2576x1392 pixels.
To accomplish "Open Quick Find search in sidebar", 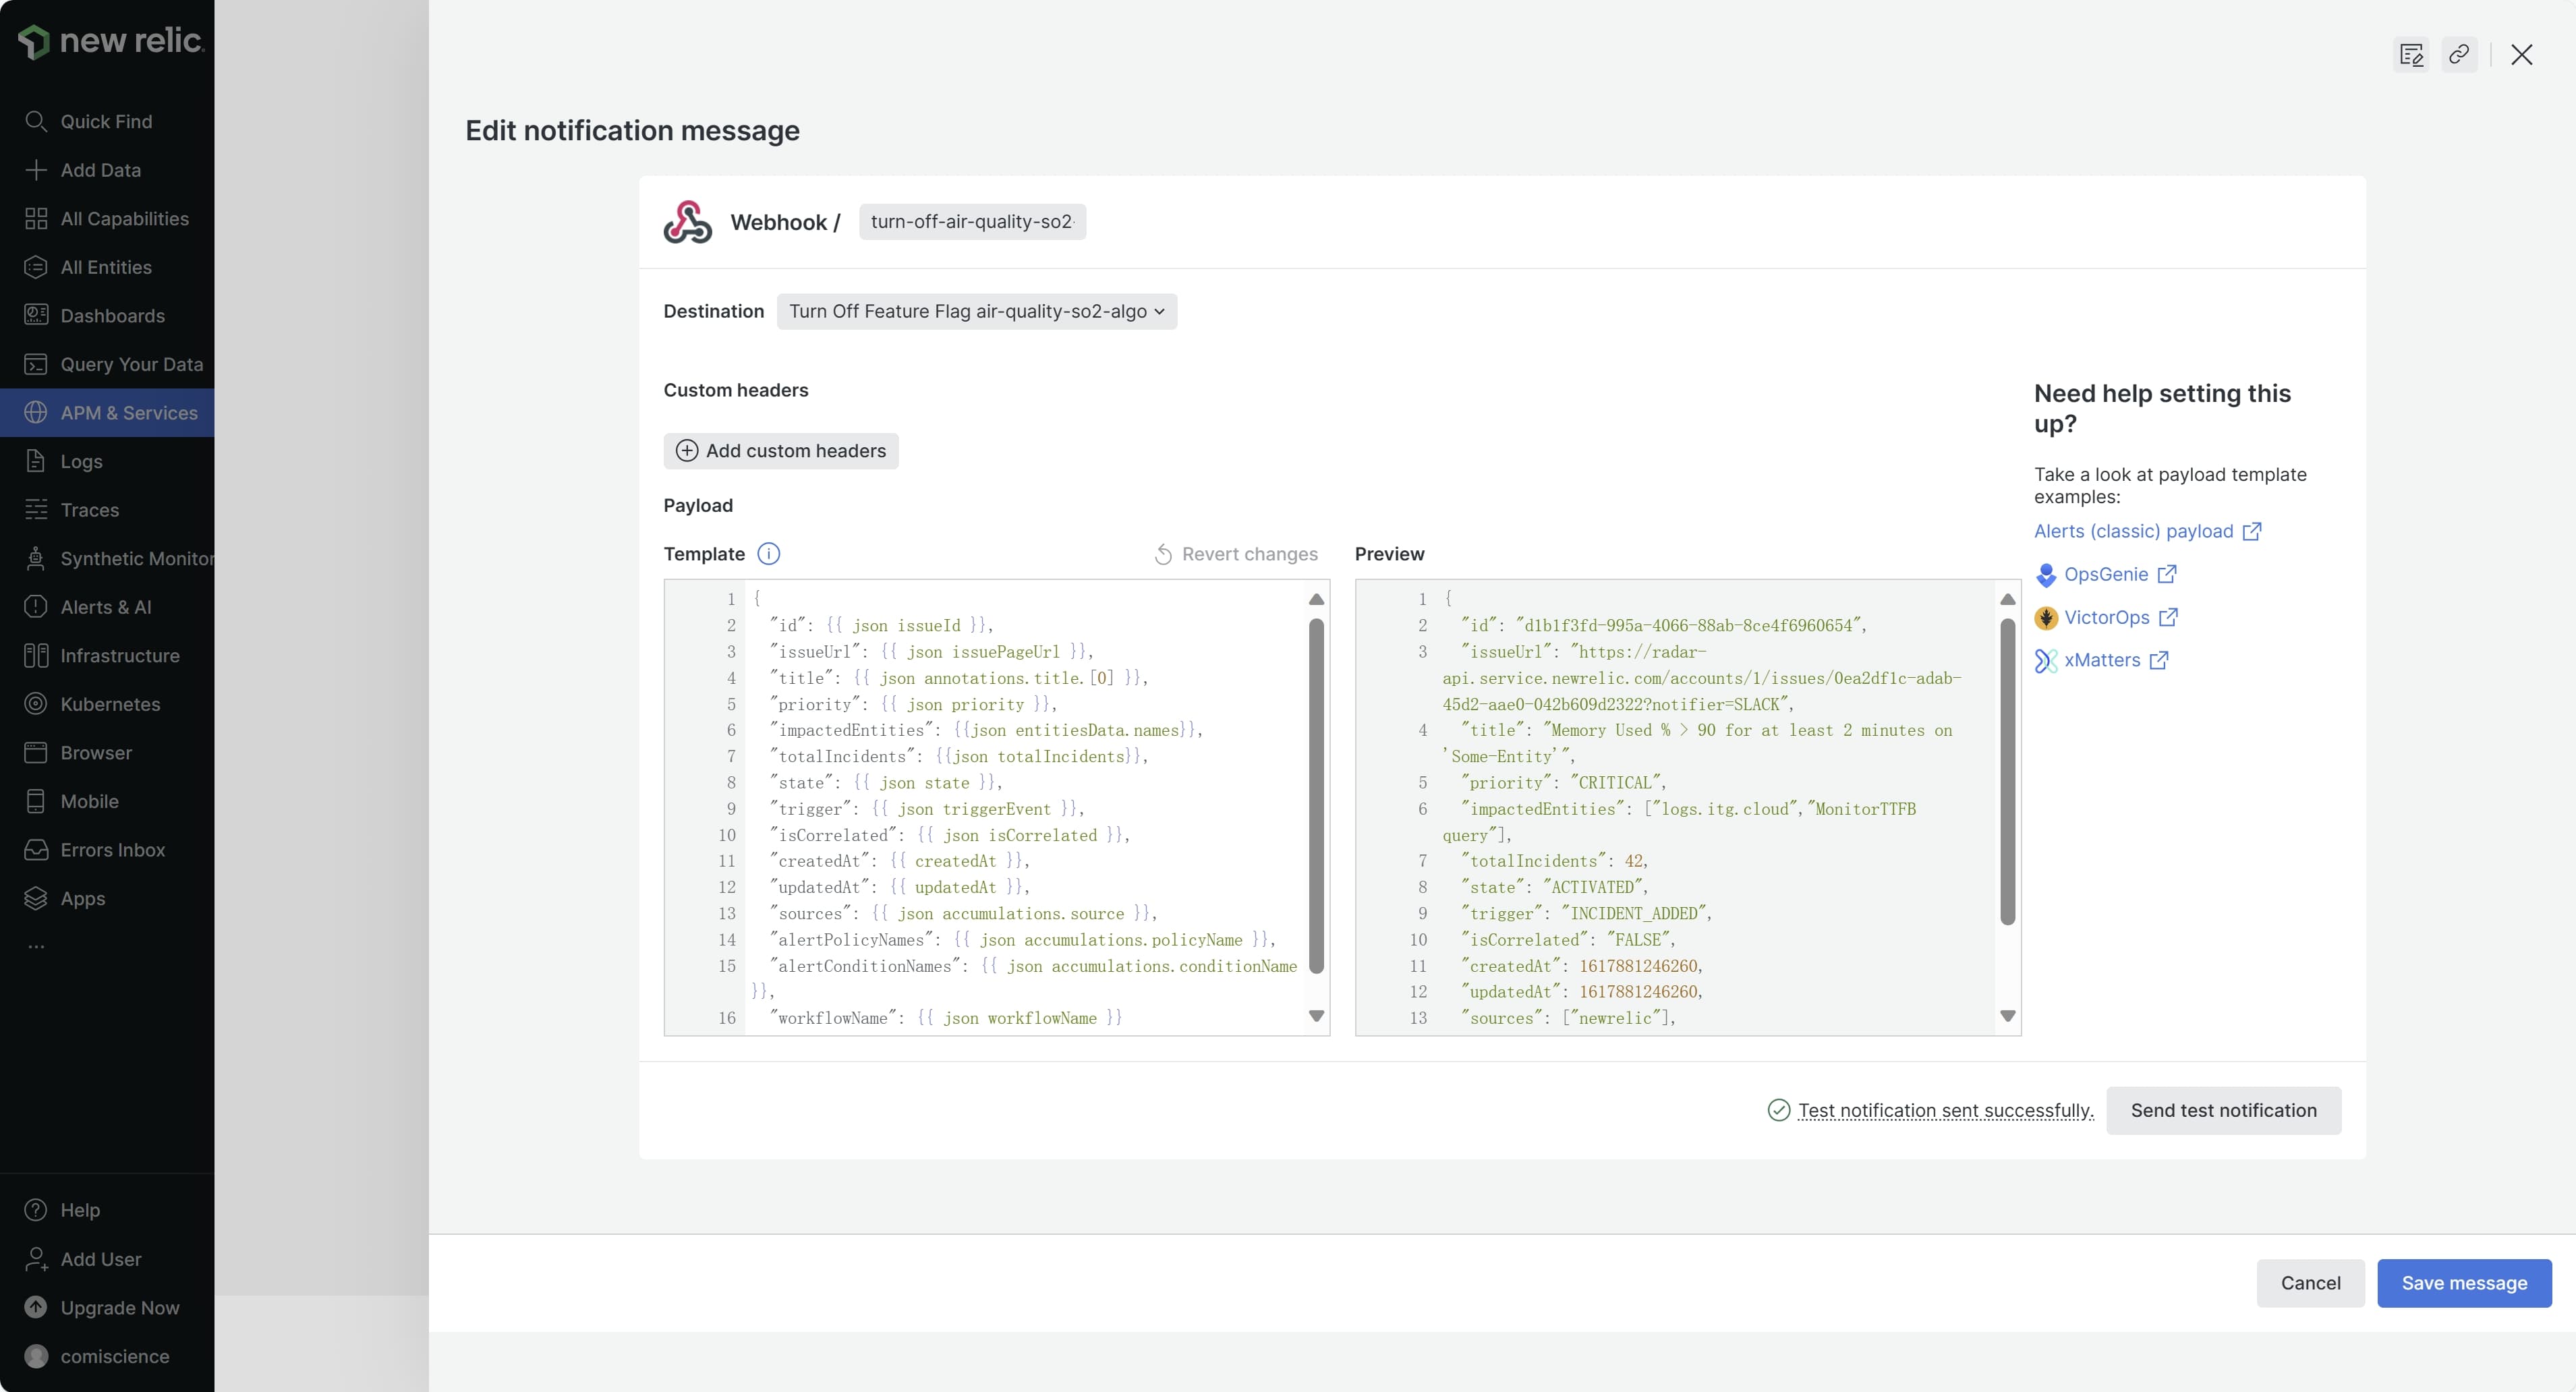I will click(x=106, y=121).
